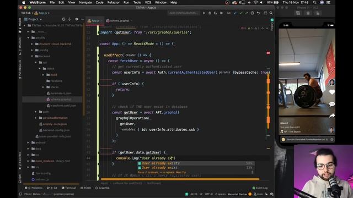Click Git update project blue arrow icon
Viewport: 353px width, 198px height.
235,13
